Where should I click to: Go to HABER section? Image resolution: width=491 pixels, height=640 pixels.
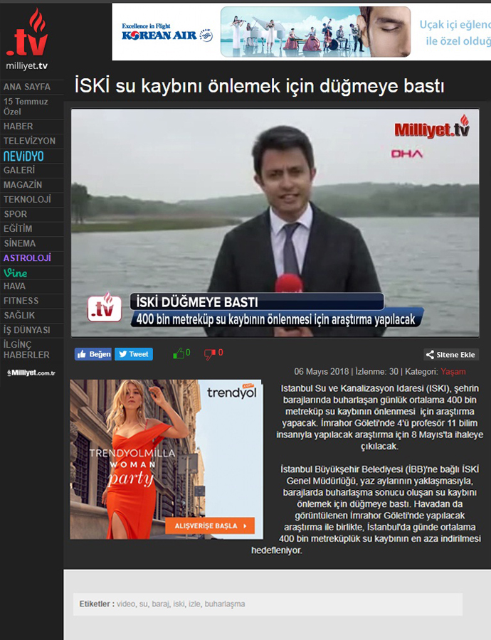coord(18,126)
